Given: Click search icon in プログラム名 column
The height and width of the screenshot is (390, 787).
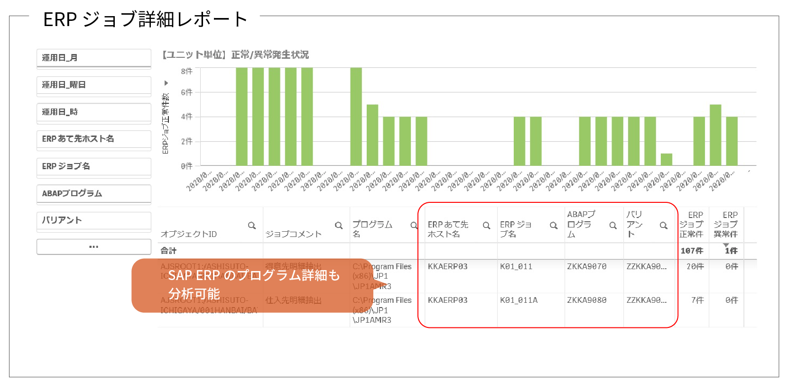Looking at the screenshot, I should (x=414, y=226).
